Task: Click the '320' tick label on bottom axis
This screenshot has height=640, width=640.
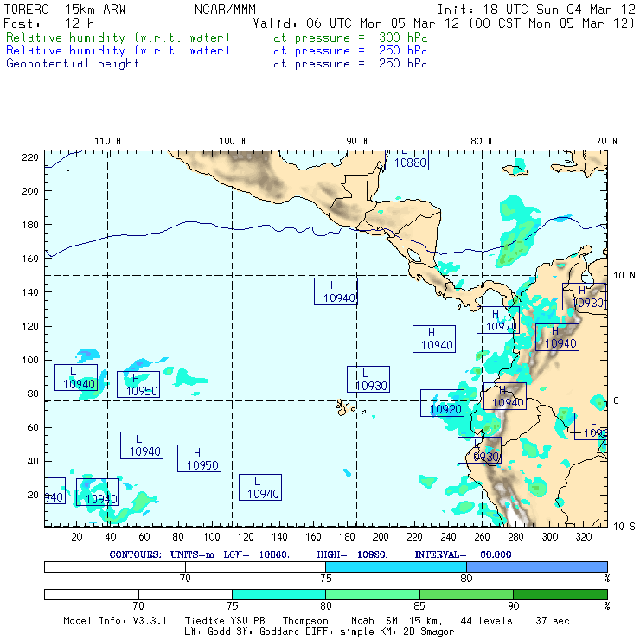Action: click(x=584, y=537)
